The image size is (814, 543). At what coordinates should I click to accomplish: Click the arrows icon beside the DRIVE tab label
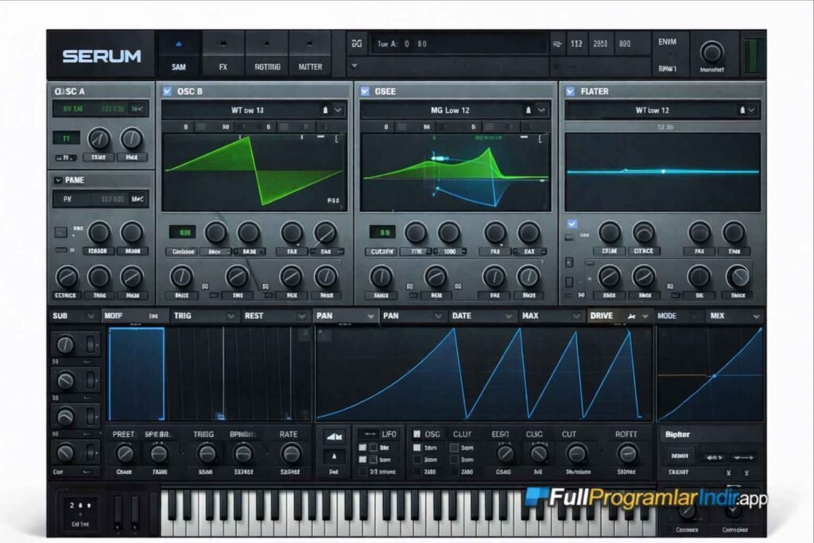point(632,316)
